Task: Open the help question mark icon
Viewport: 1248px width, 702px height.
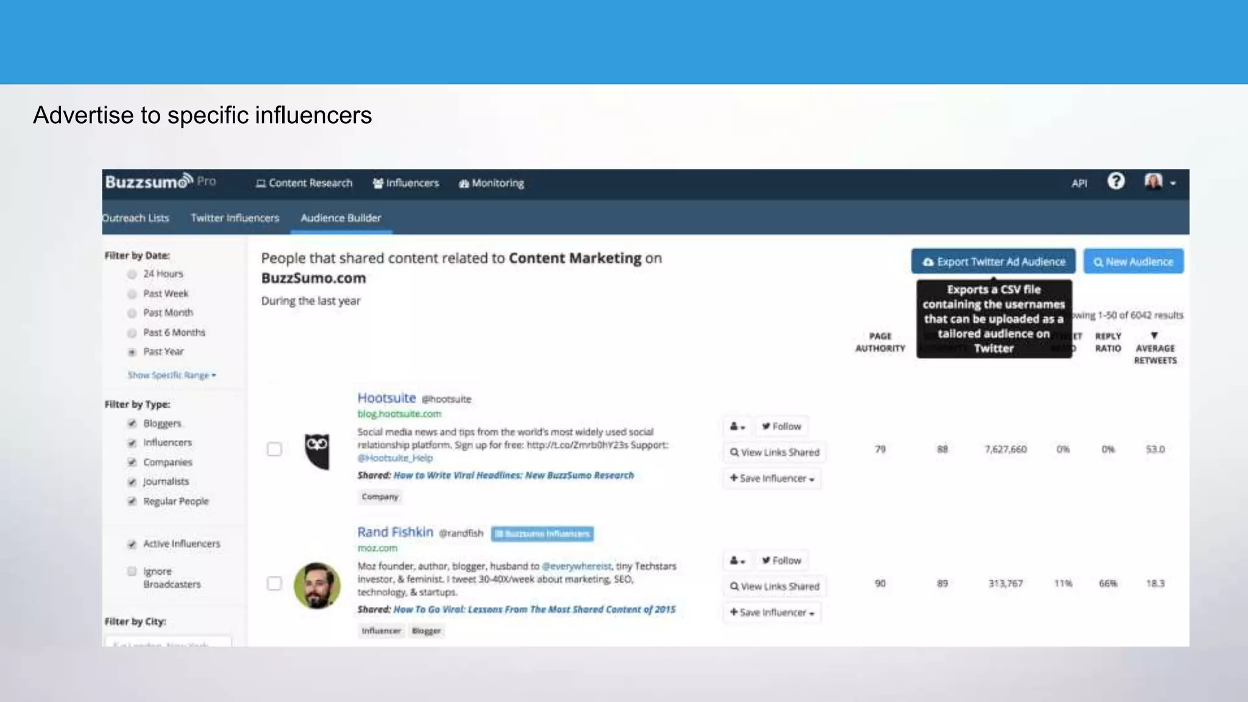Action: point(1116,182)
